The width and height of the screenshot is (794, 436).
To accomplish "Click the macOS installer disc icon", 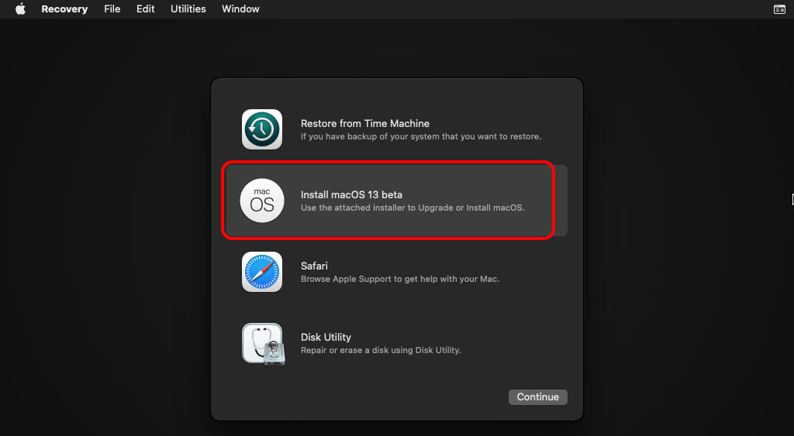I will point(262,201).
